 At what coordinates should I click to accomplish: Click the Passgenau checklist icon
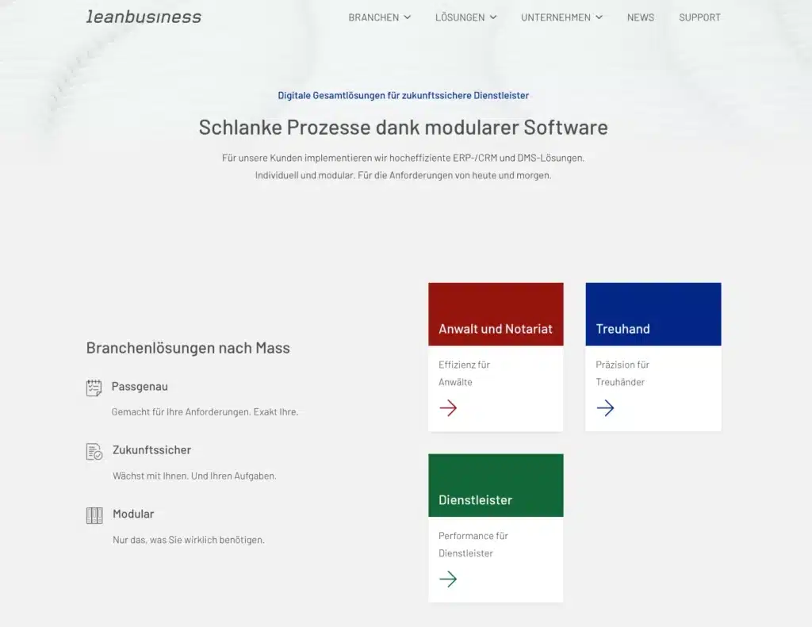pos(94,388)
